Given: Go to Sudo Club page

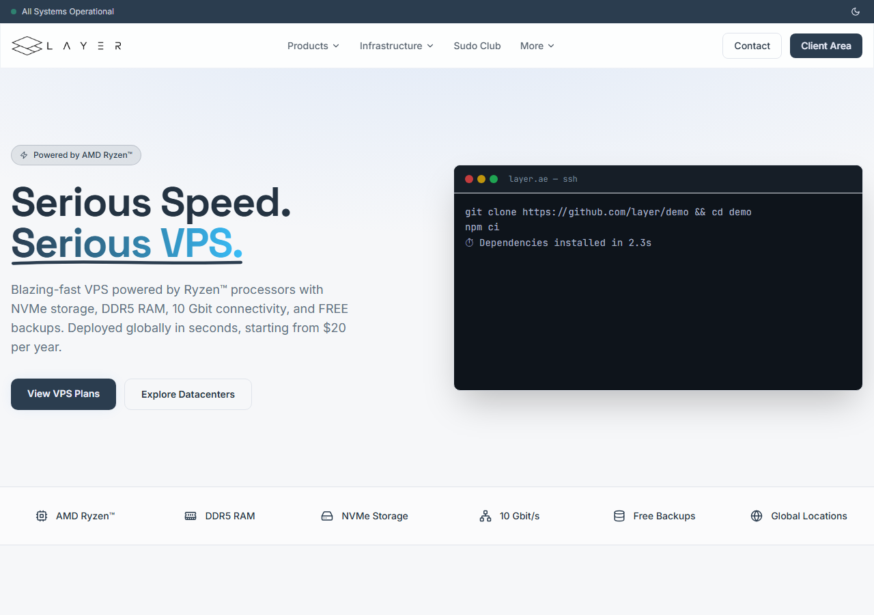Looking at the screenshot, I should coord(477,46).
